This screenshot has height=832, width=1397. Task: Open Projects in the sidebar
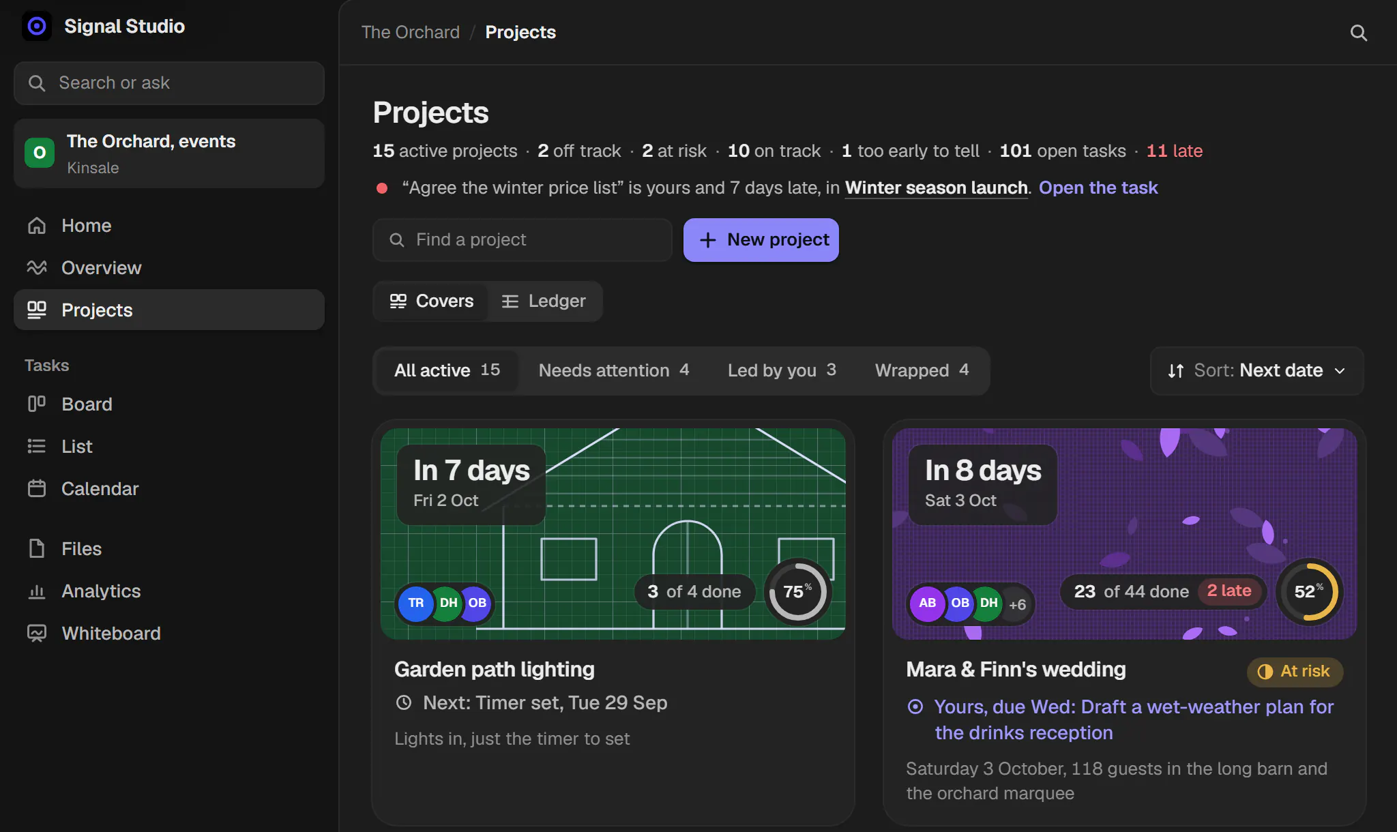pyautogui.click(x=169, y=310)
